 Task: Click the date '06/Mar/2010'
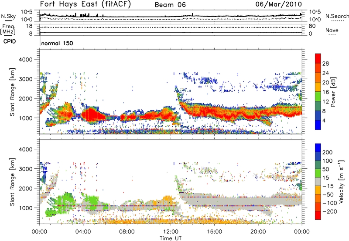click(279, 4)
